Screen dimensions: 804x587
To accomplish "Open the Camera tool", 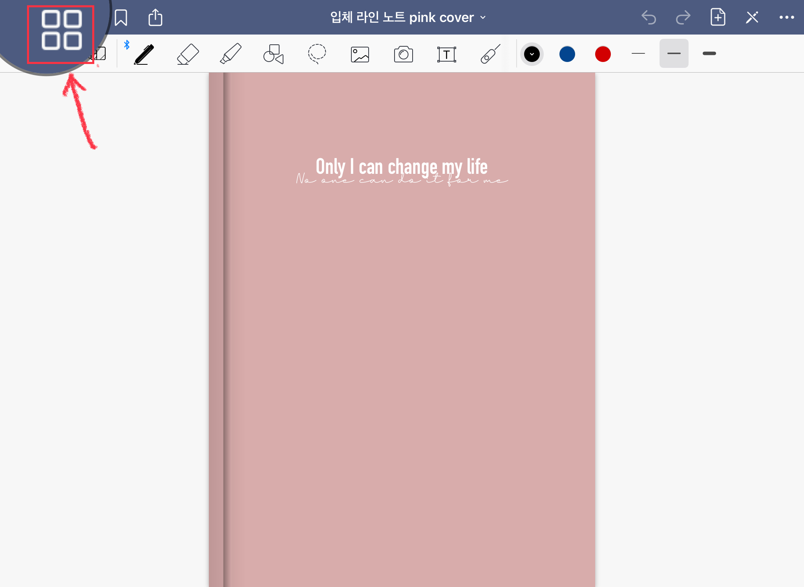I will point(403,55).
